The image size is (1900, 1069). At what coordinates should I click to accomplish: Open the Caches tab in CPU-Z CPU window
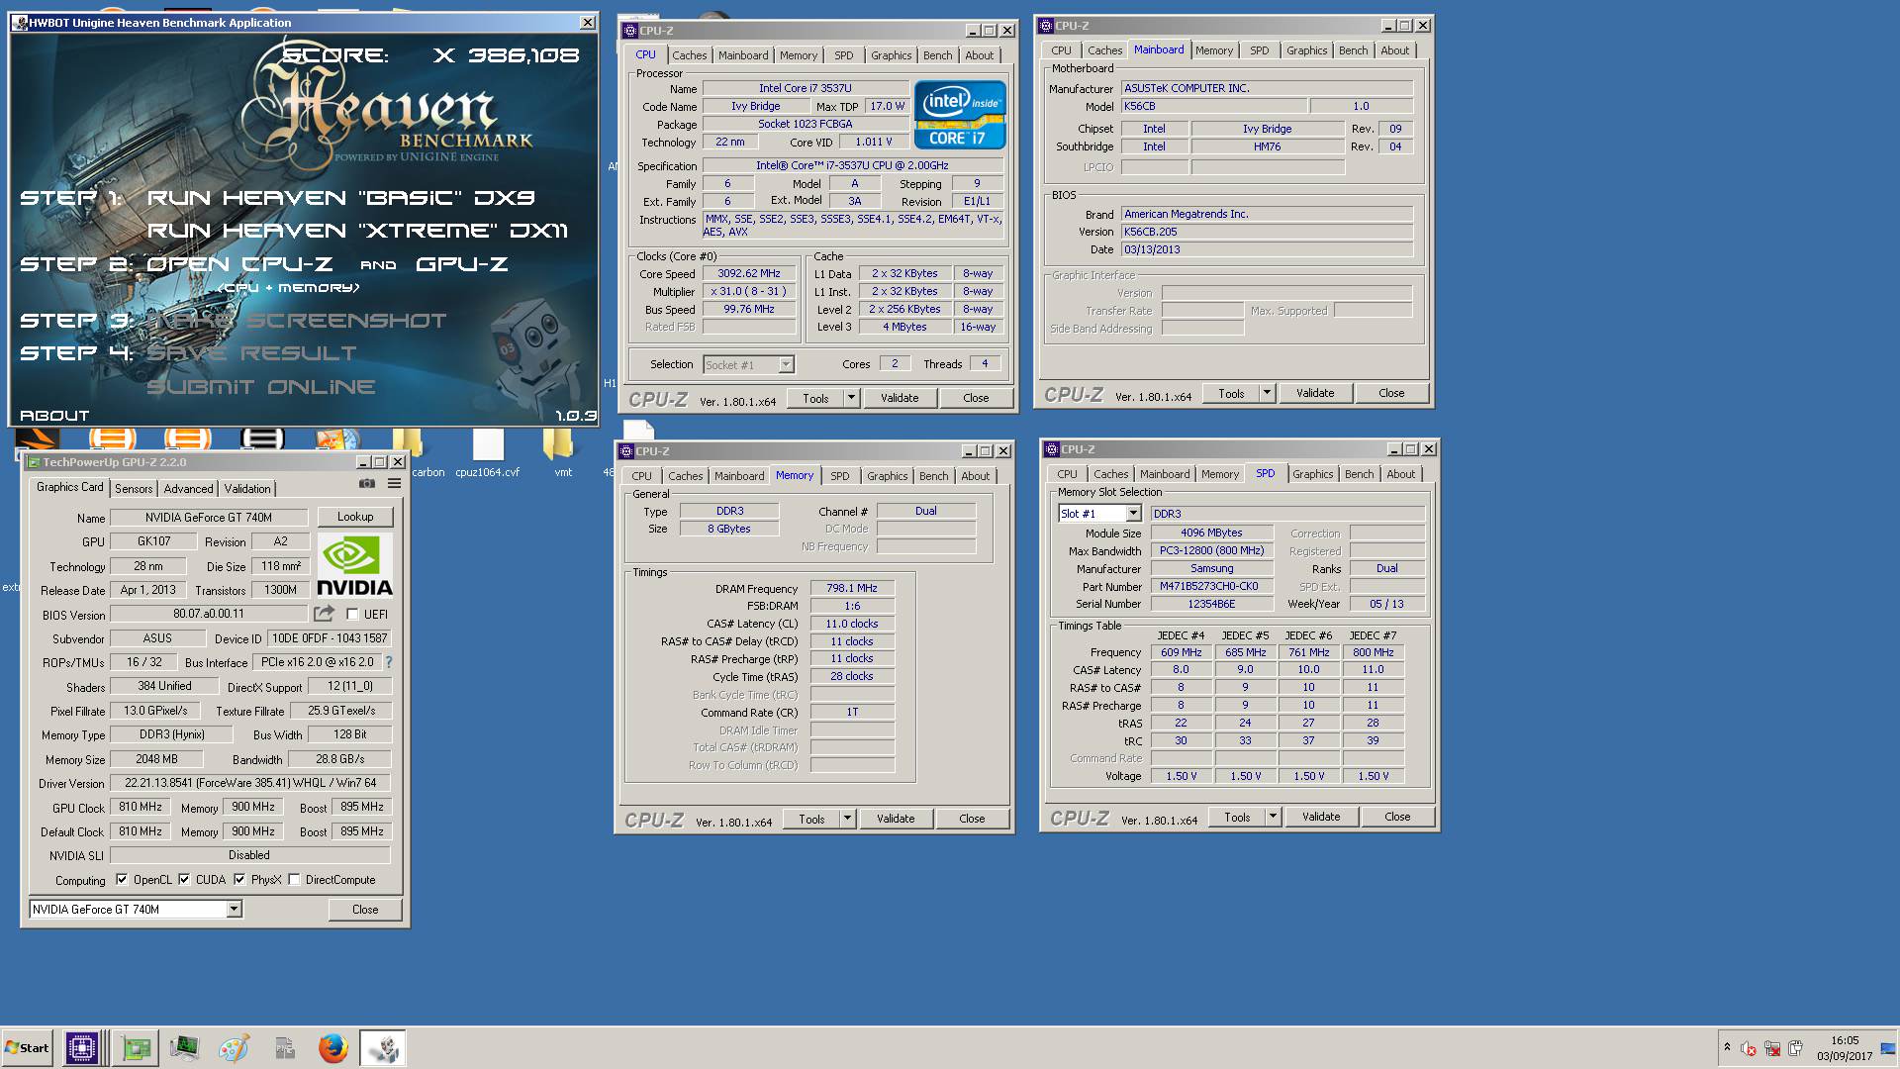(x=690, y=55)
